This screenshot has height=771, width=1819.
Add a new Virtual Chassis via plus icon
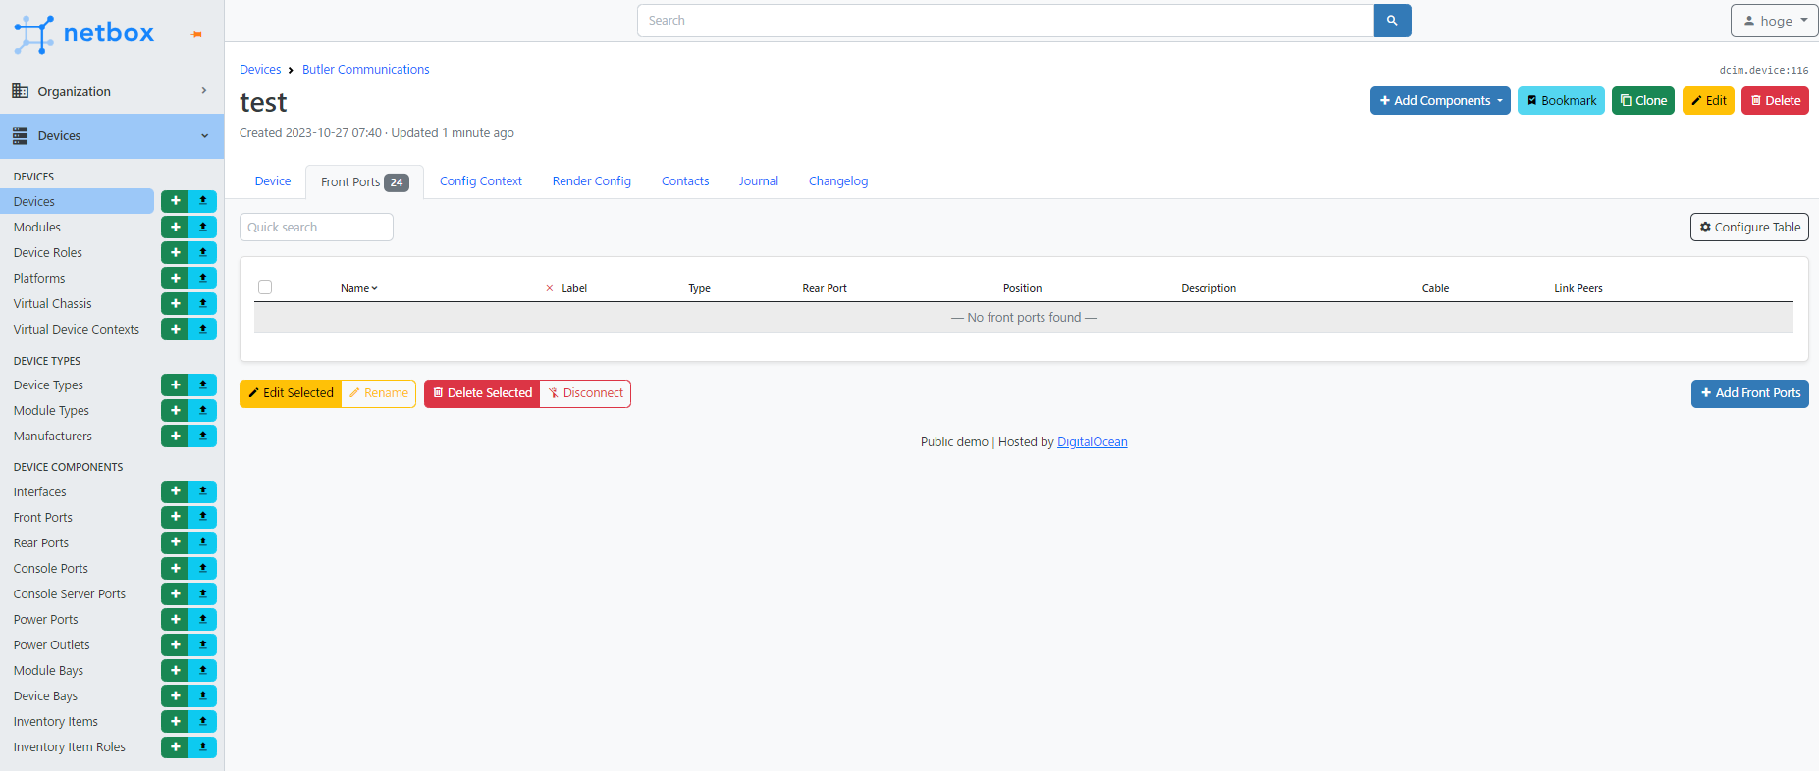[175, 303]
